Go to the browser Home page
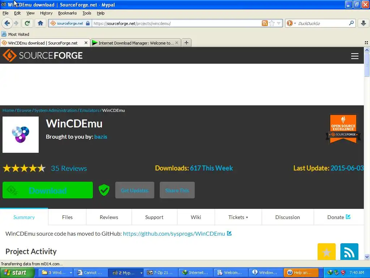This screenshot has height=278, width=370. click(40, 23)
